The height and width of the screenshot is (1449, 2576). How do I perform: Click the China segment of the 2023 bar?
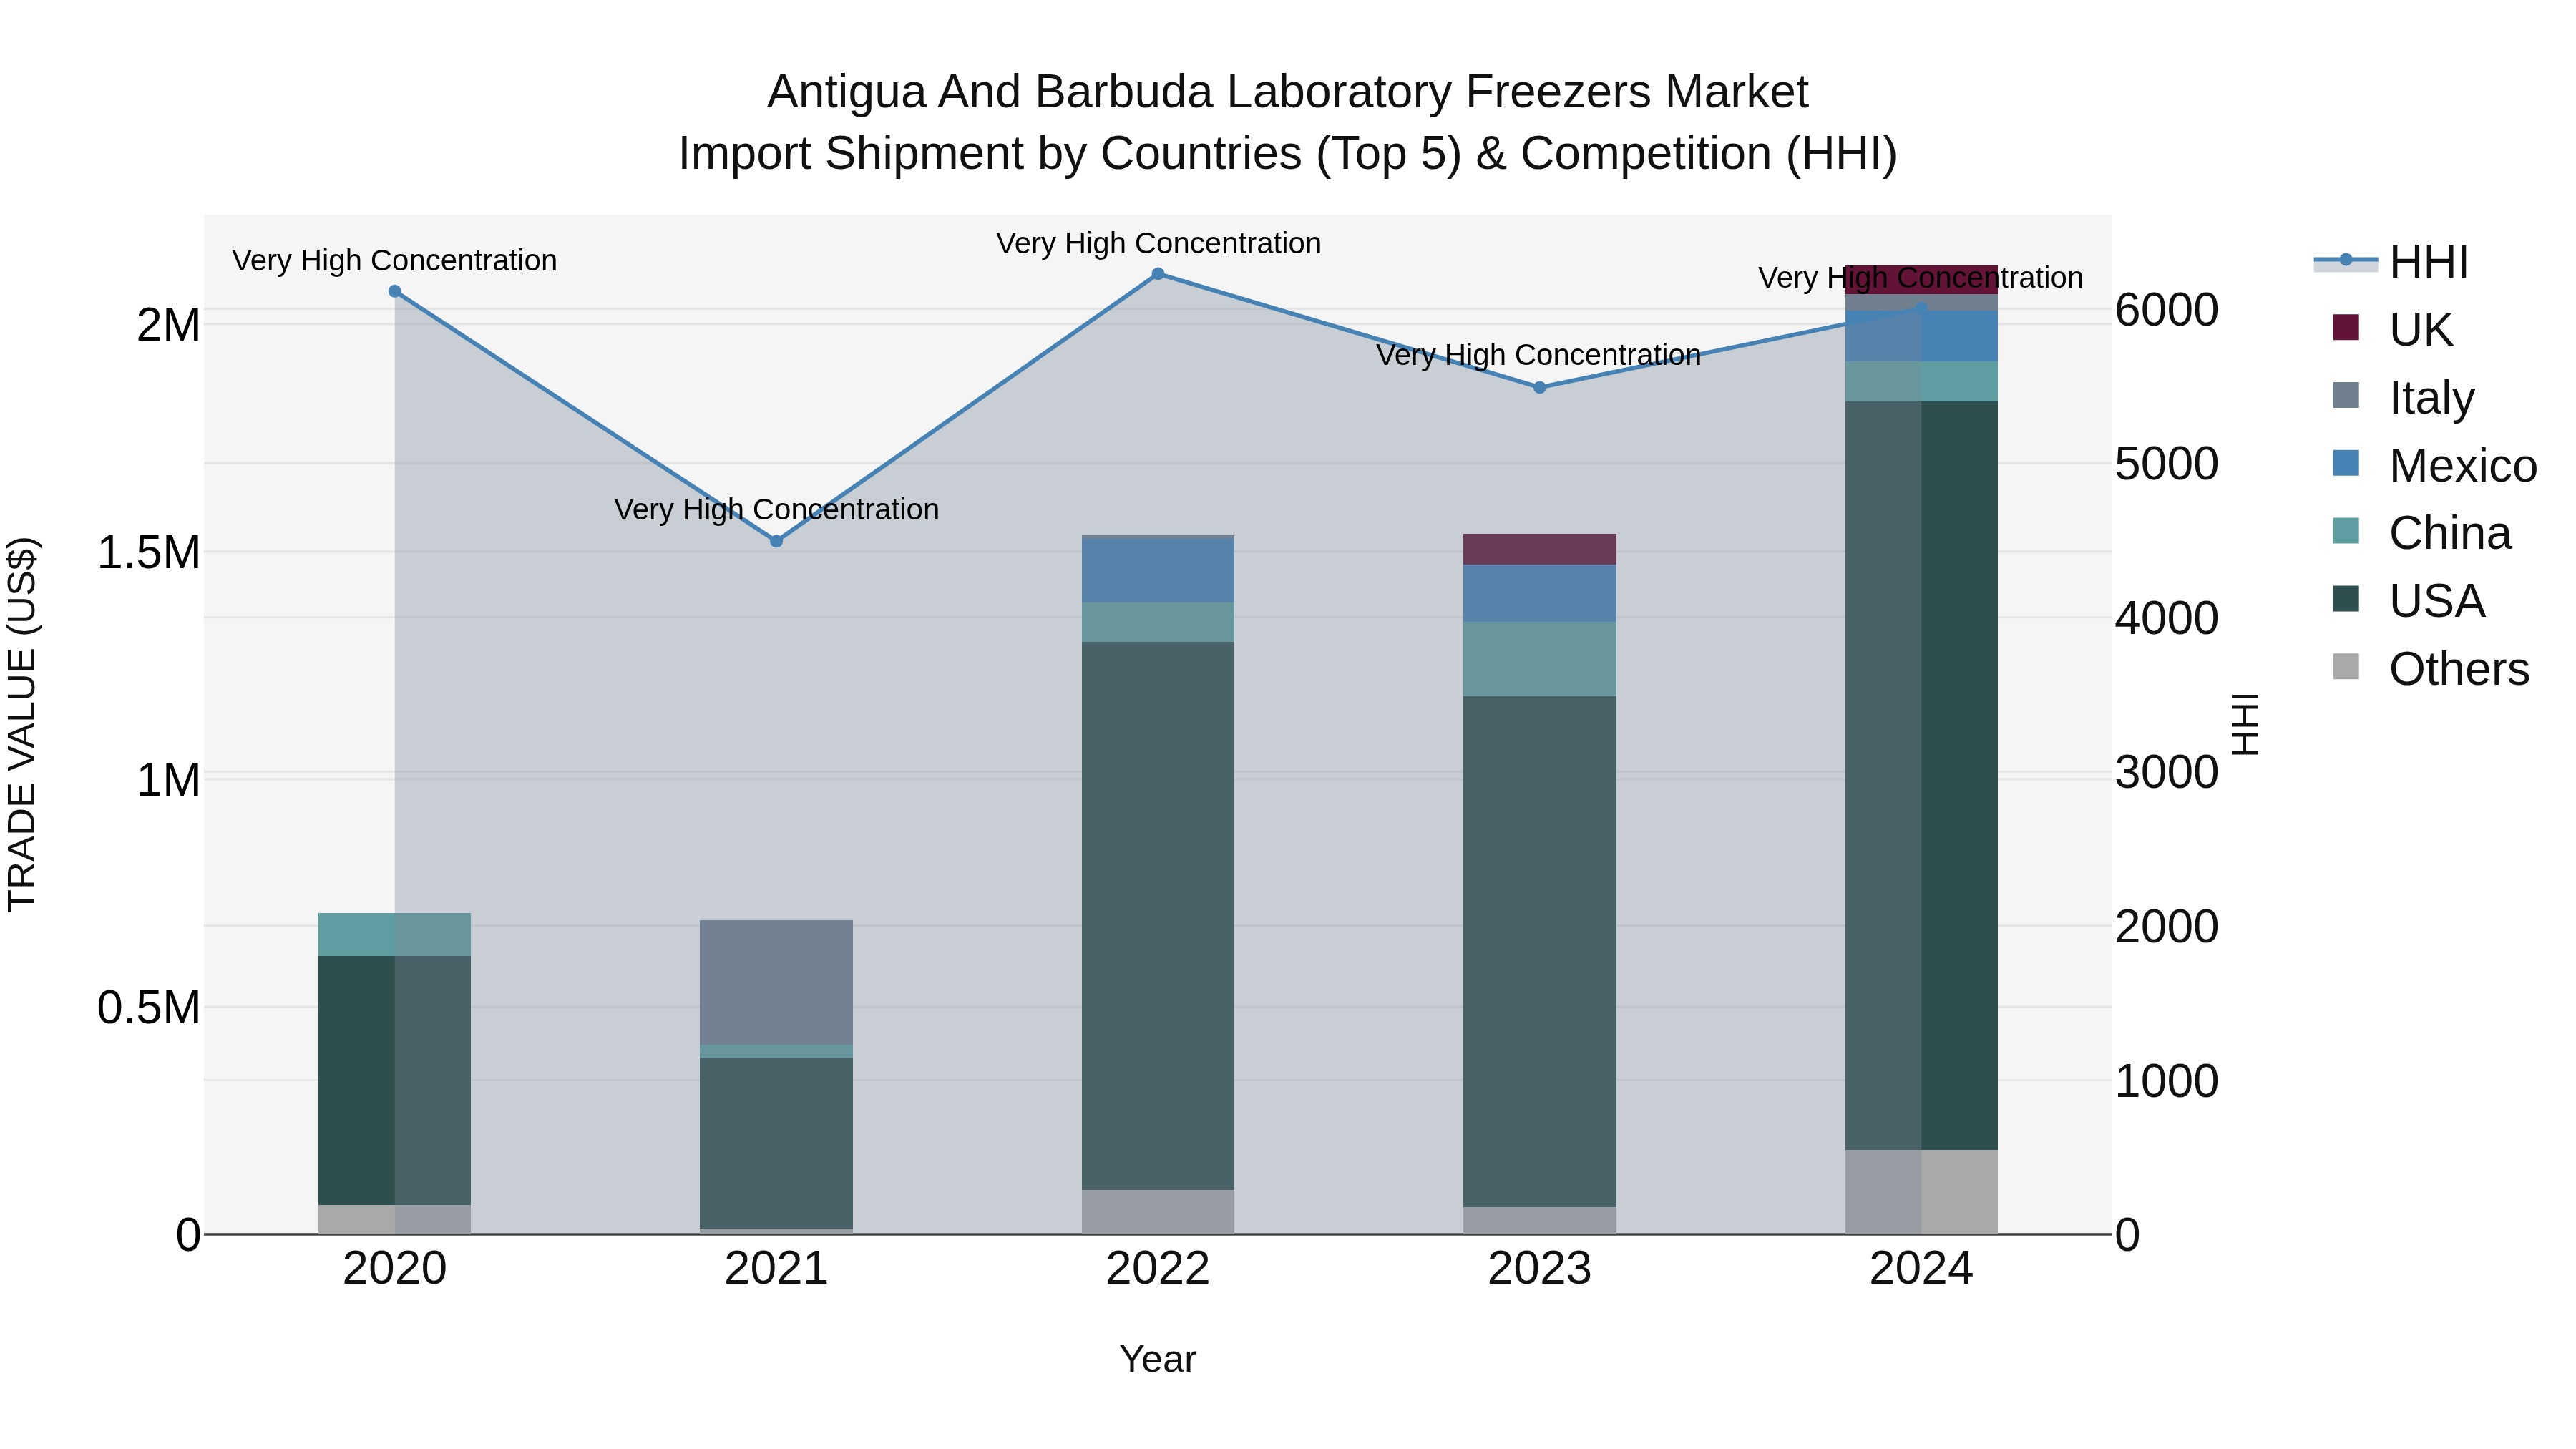[1540, 659]
